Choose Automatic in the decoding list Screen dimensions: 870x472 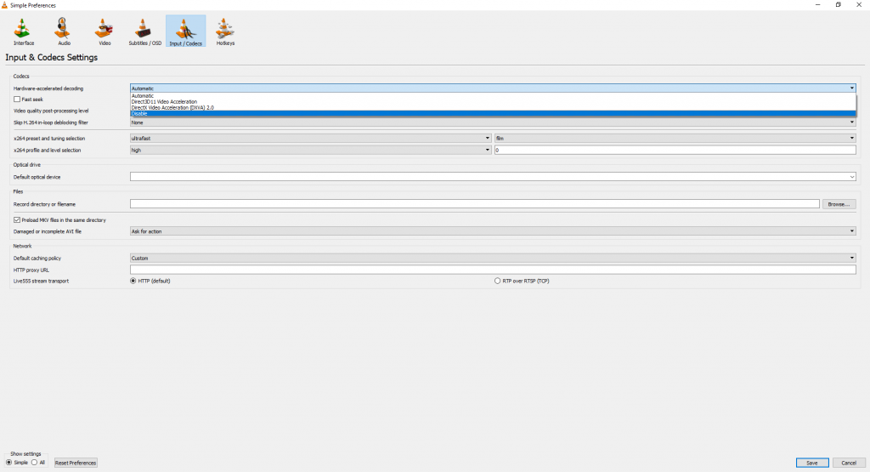coord(493,96)
